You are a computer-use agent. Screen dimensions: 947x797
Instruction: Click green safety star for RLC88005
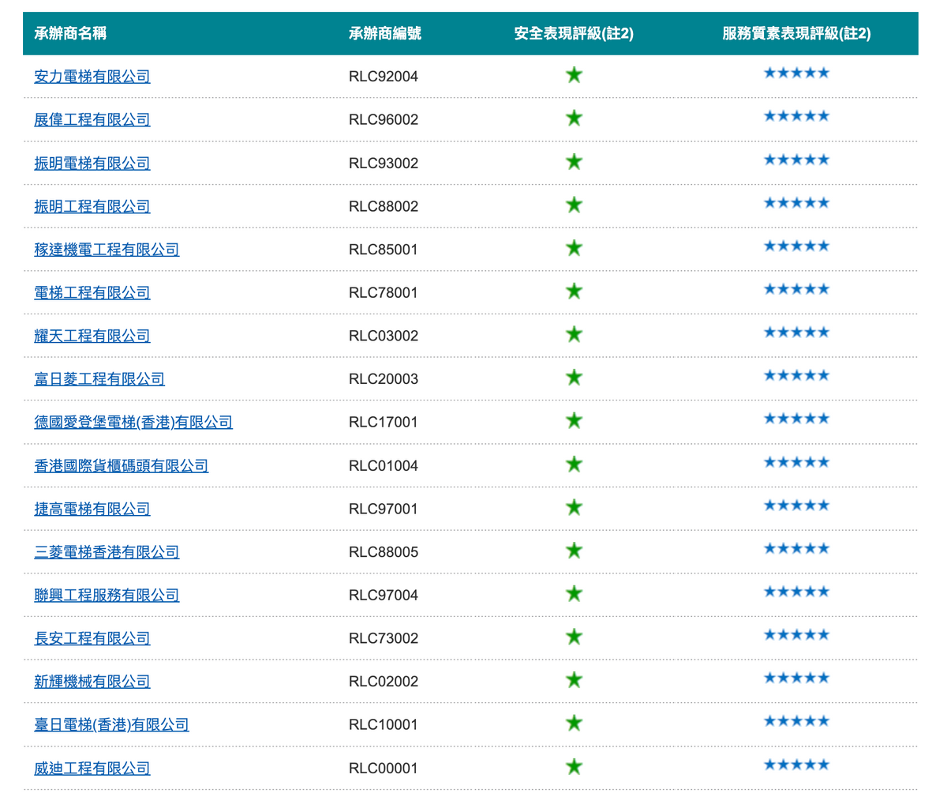click(575, 551)
